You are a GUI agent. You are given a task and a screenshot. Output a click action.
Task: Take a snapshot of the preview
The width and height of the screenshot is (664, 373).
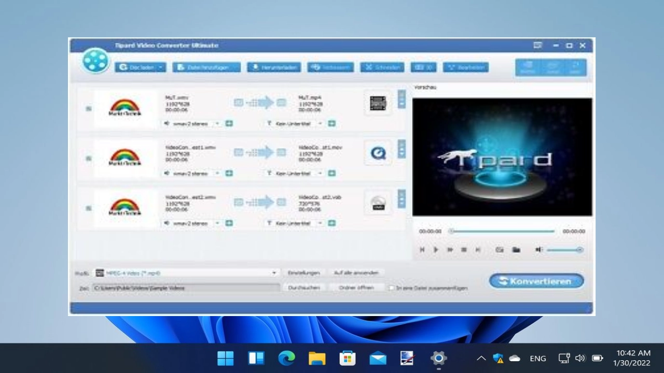click(x=499, y=250)
